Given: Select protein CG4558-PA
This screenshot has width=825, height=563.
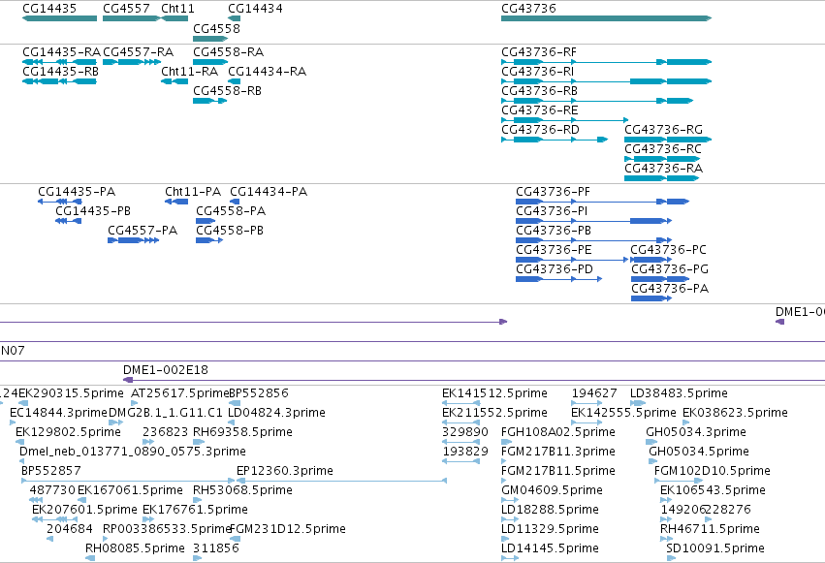Looking at the screenshot, I should coord(206,221).
